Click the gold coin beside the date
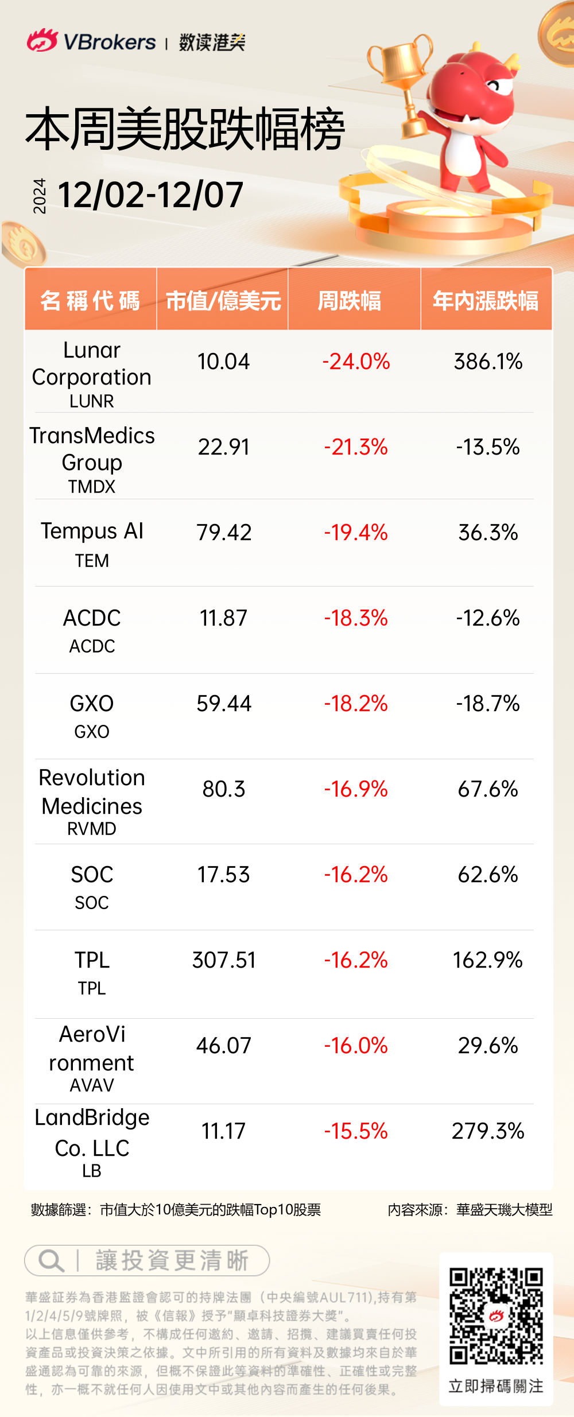The height and width of the screenshot is (1417, 574). pos(23,245)
